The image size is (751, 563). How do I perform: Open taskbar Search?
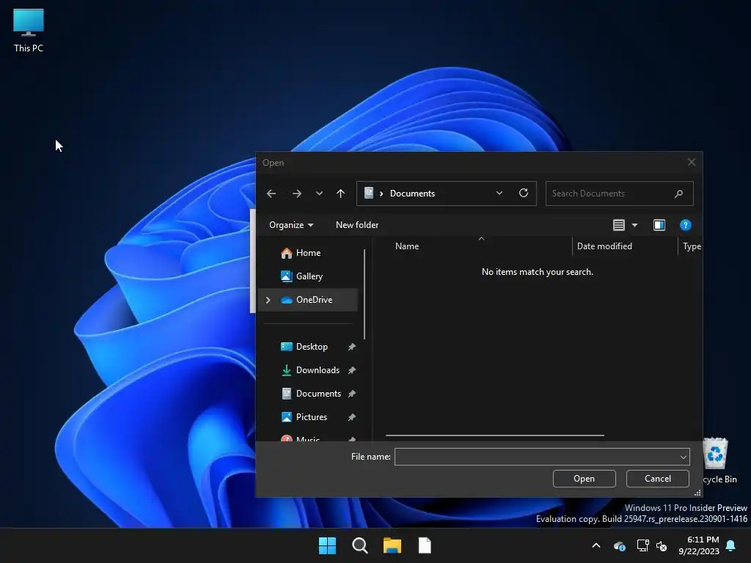(359, 545)
